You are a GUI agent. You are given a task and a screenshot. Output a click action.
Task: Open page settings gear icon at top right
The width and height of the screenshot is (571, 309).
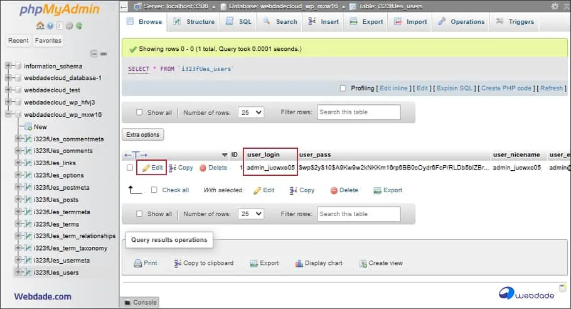click(554, 6)
